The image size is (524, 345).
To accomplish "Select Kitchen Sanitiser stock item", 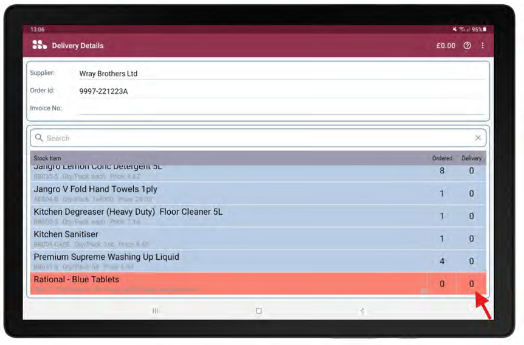I will point(225,238).
